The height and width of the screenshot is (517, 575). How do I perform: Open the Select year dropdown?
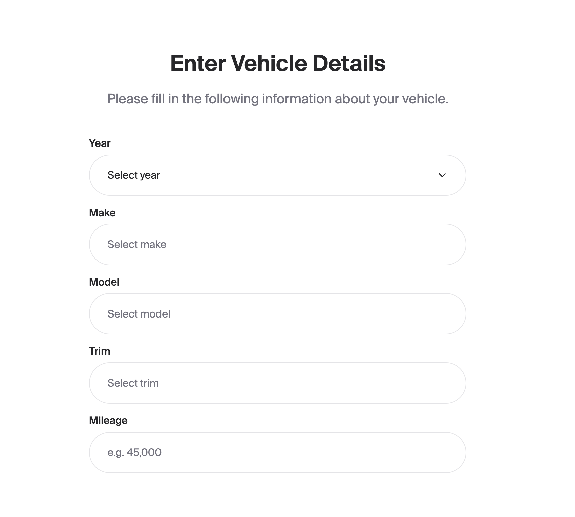277,175
